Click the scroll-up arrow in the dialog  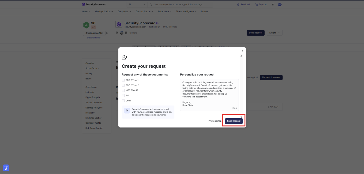241,56
